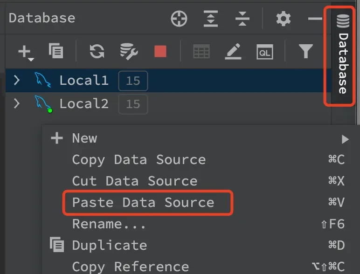Collapse all tree nodes icon
360x274 pixels.
(242, 19)
